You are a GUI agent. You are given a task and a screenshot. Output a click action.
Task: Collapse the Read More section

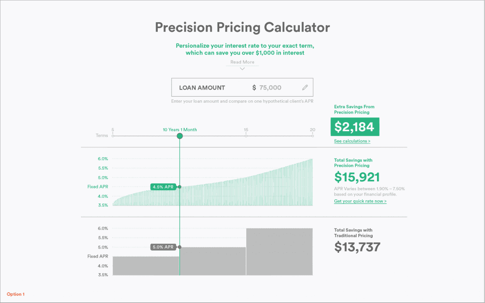coord(242,68)
